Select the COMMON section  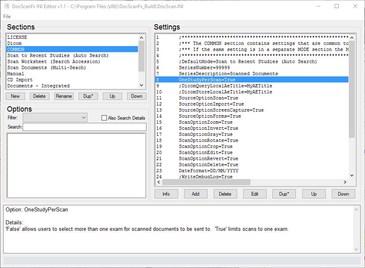72,49
